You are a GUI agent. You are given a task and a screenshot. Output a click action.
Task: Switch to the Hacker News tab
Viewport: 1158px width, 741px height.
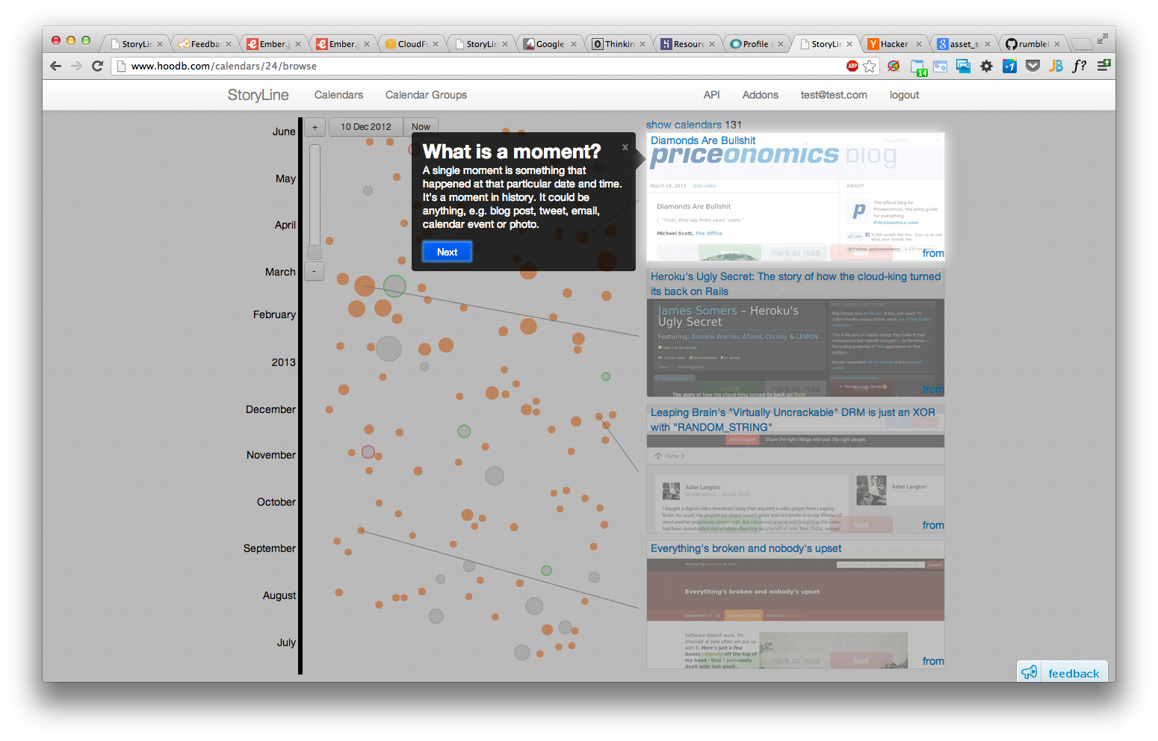click(x=894, y=44)
